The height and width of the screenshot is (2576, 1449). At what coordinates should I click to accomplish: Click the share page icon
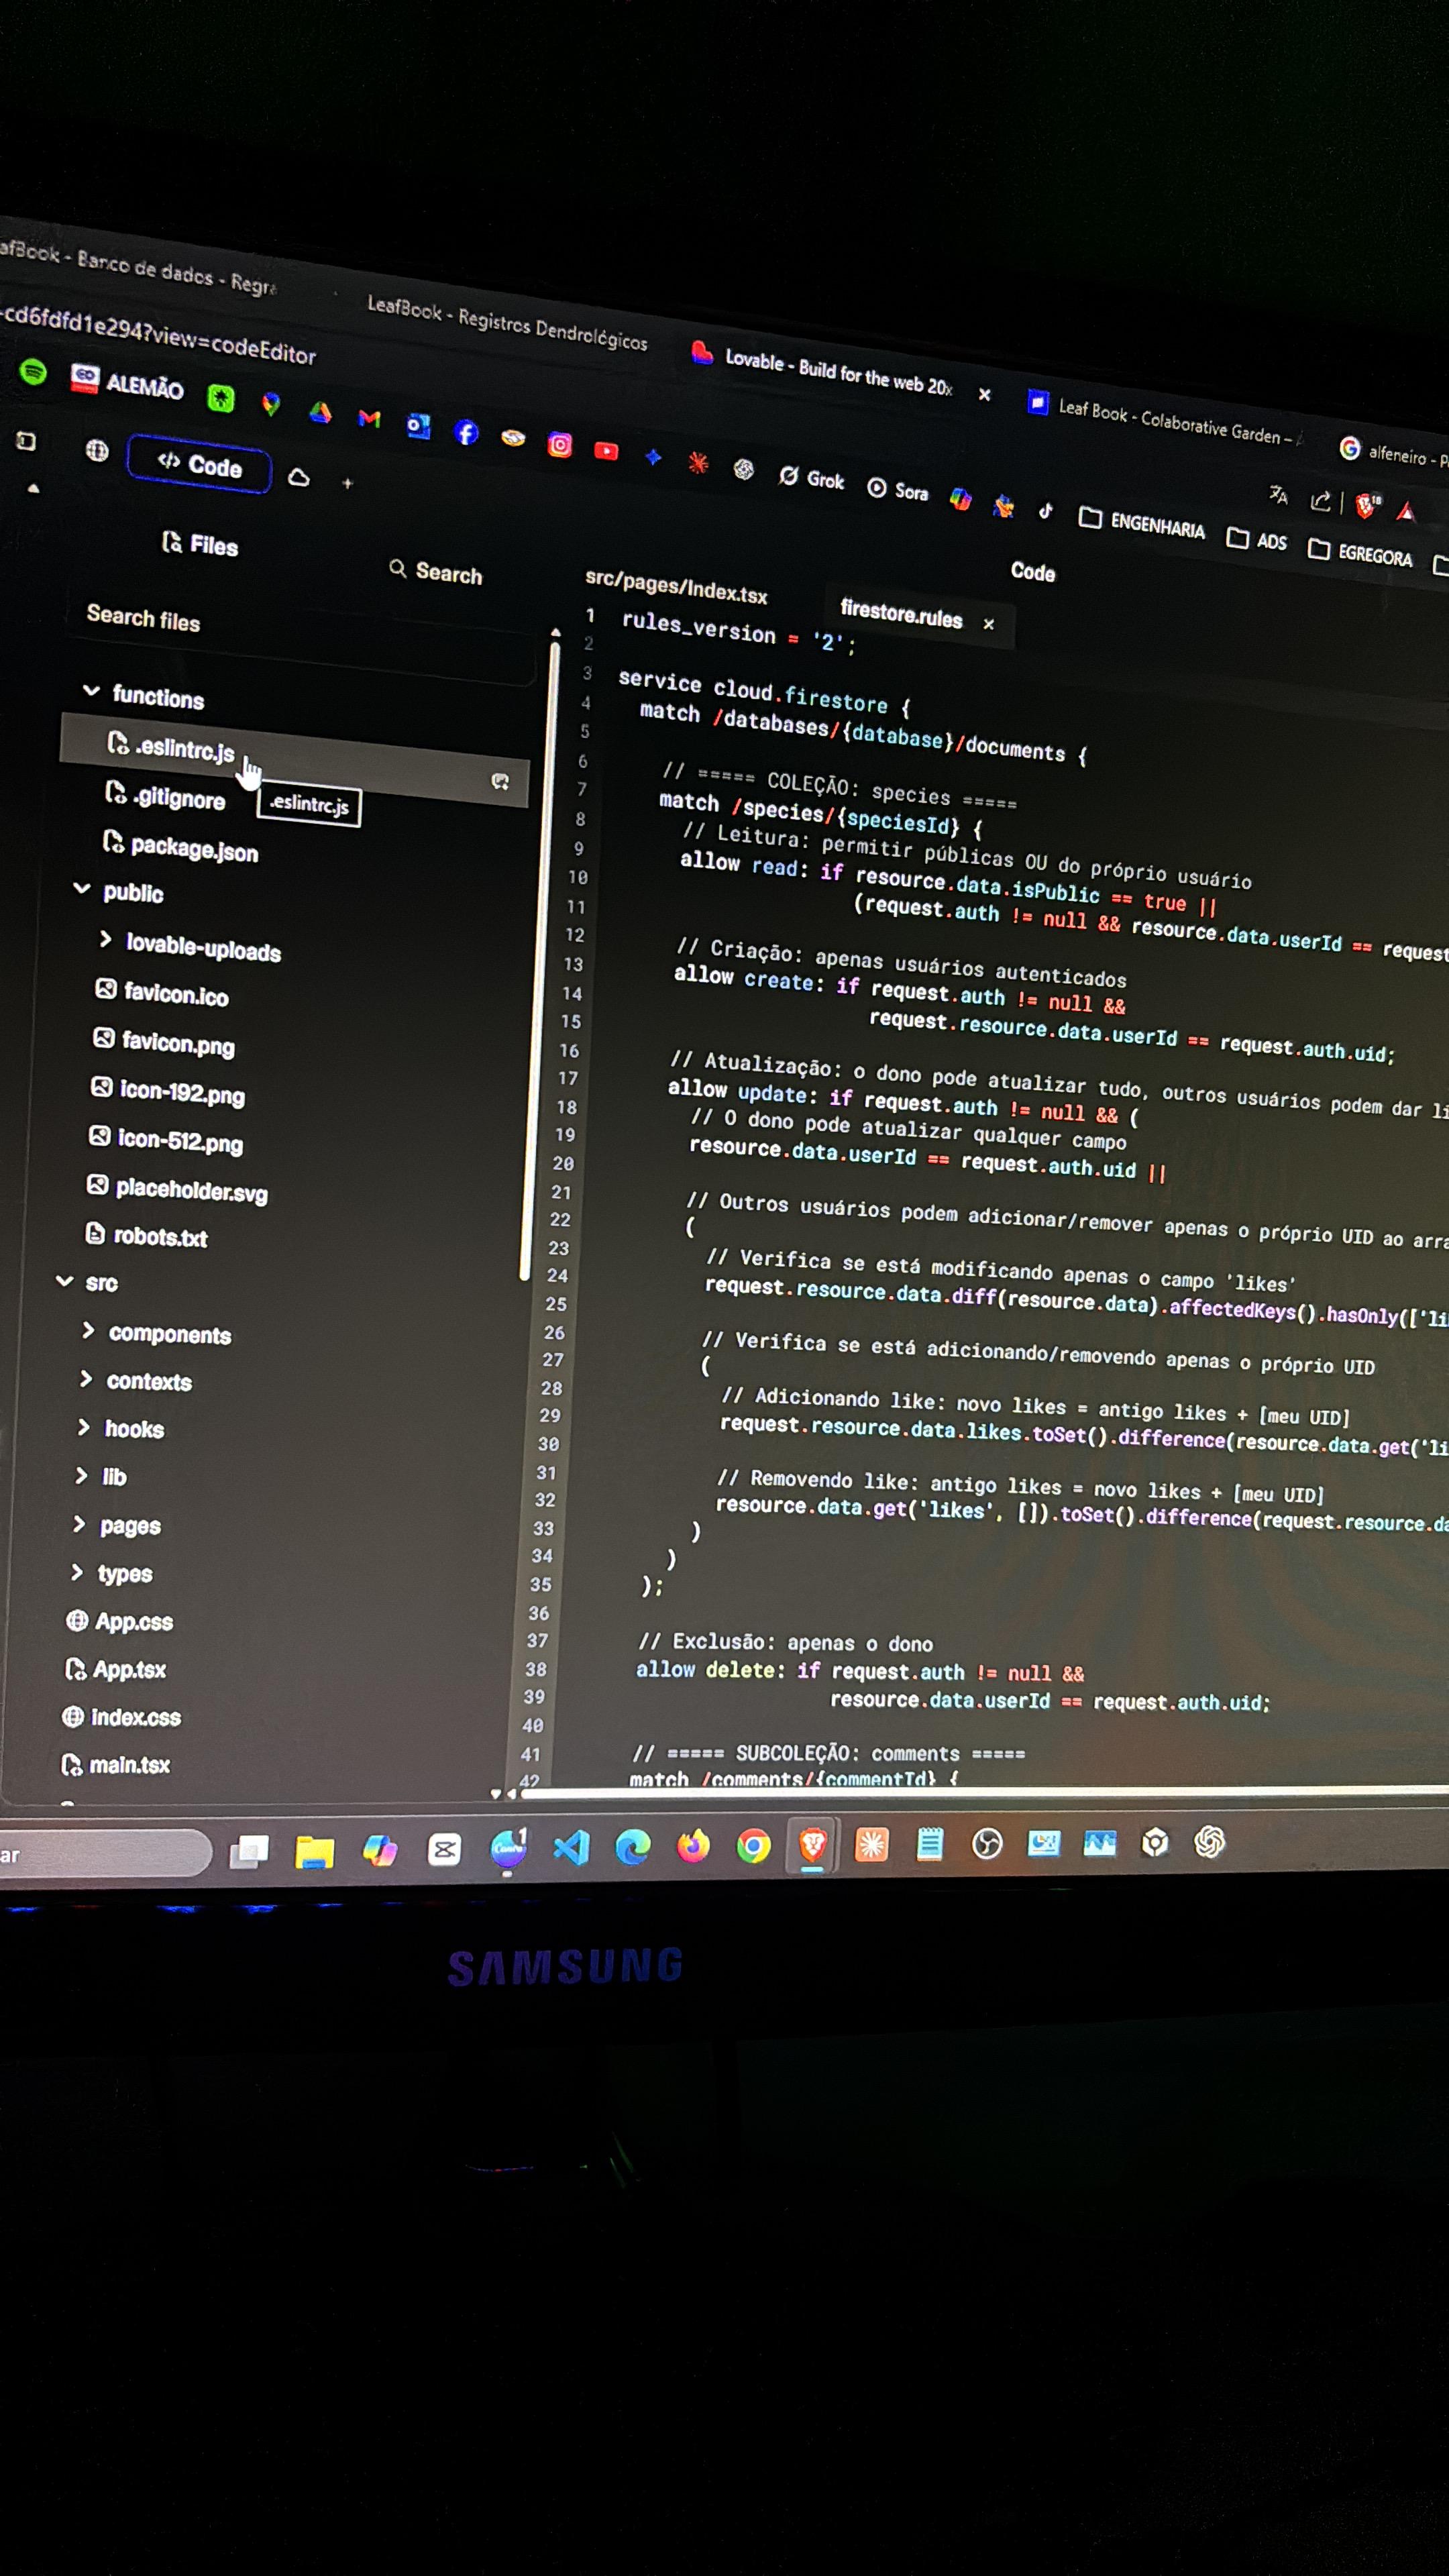tap(1320, 500)
